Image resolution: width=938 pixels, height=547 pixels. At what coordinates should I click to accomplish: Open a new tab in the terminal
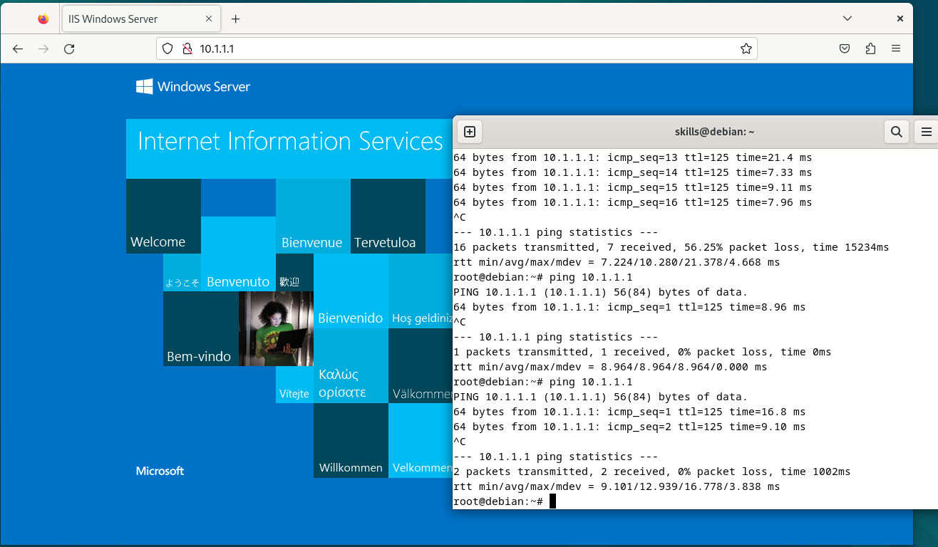click(470, 132)
